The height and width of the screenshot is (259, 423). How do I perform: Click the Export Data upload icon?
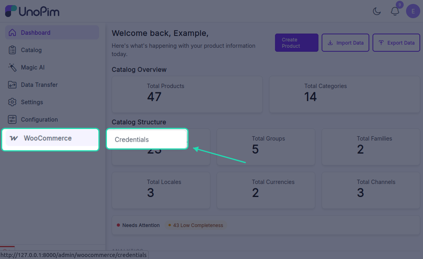[x=381, y=43]
